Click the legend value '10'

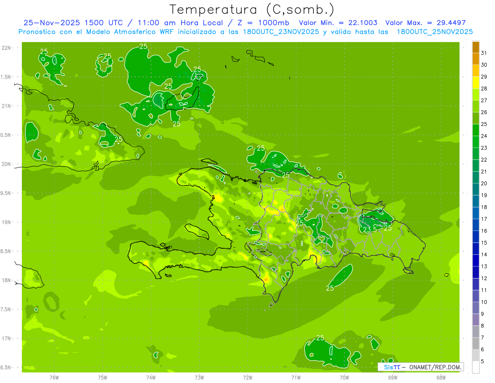[484, 302]
